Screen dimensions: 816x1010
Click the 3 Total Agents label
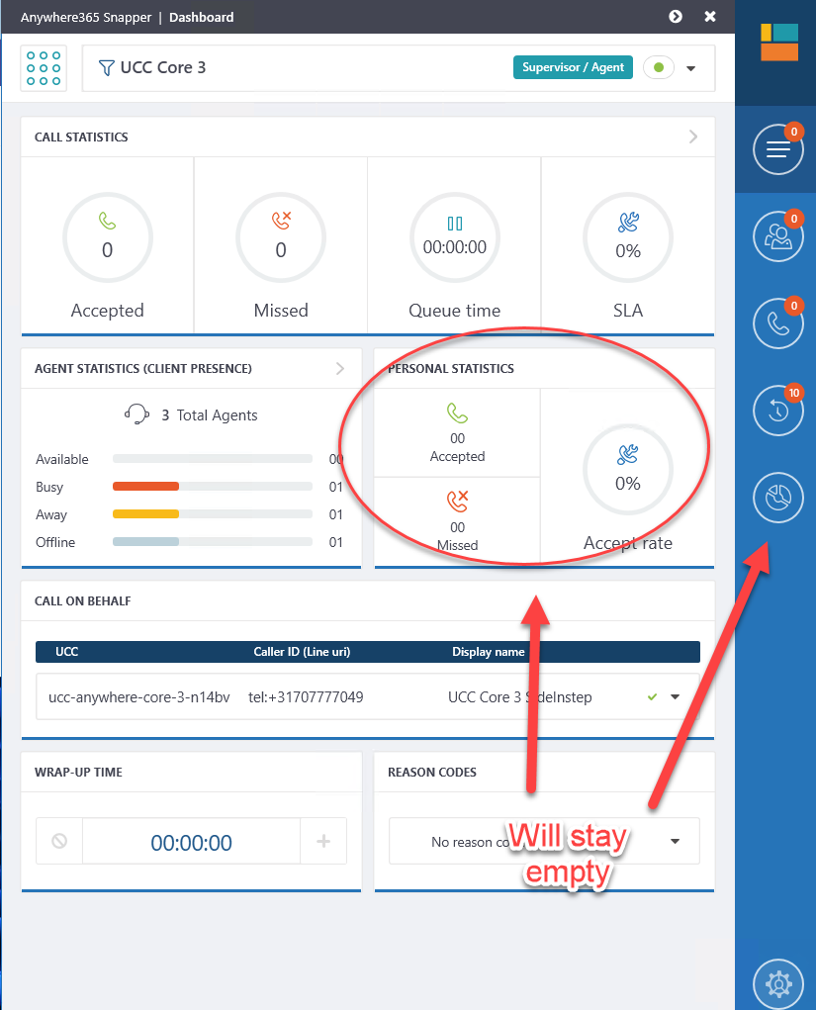pos(210,415)
